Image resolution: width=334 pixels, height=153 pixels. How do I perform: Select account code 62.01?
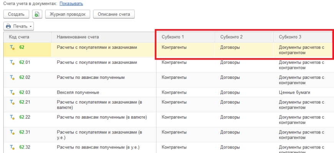pos(25,62)
